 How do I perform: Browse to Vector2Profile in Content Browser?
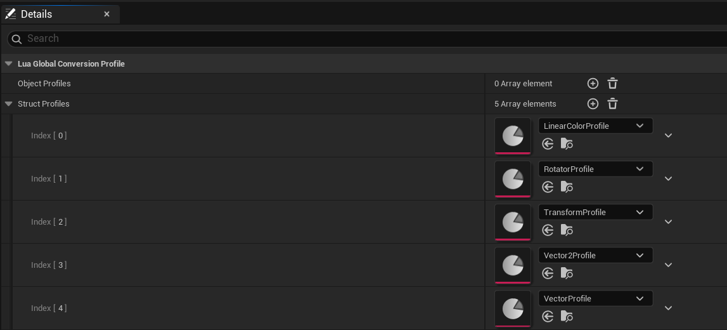tap(567, 274)
